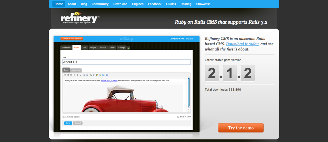Insert a bulleted list via toolbar icon
Screen dimensions: 328x142
coord(87,75)
